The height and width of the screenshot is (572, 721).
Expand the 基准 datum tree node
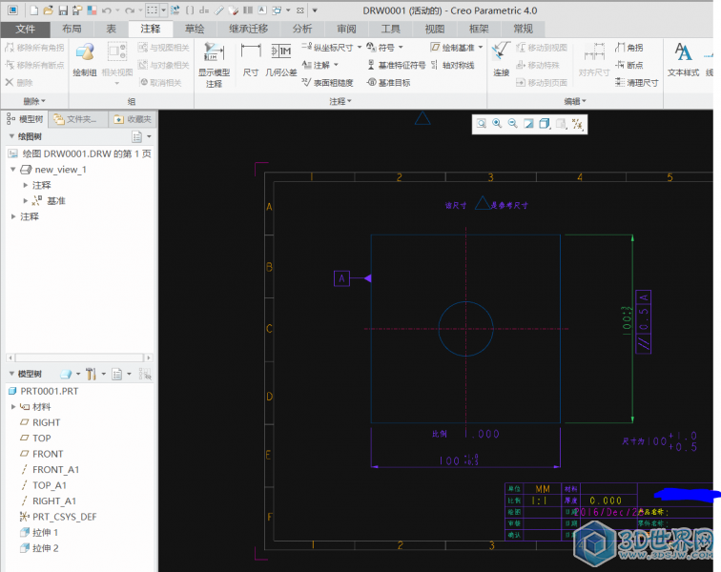coord(26,200)
